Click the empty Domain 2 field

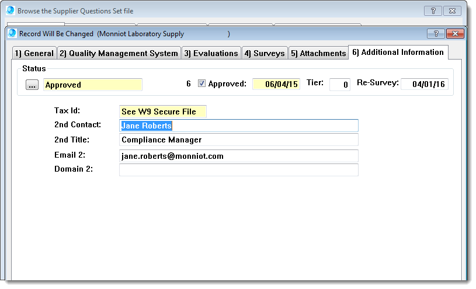(x=238, y=170)
